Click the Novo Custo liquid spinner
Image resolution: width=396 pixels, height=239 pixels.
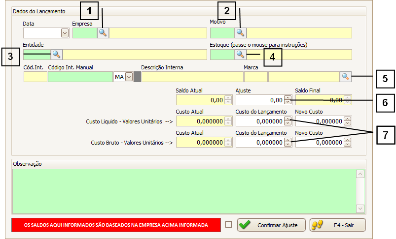[348, 121]
